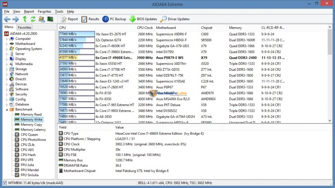Select FPU VP8 benchmark

tap(27, 160)
